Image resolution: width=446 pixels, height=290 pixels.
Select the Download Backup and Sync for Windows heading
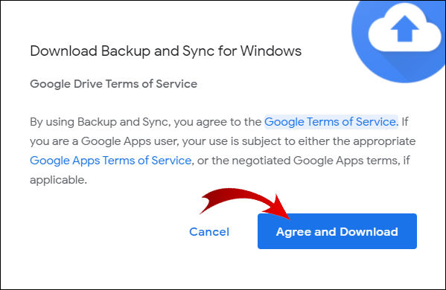point(165,51)
